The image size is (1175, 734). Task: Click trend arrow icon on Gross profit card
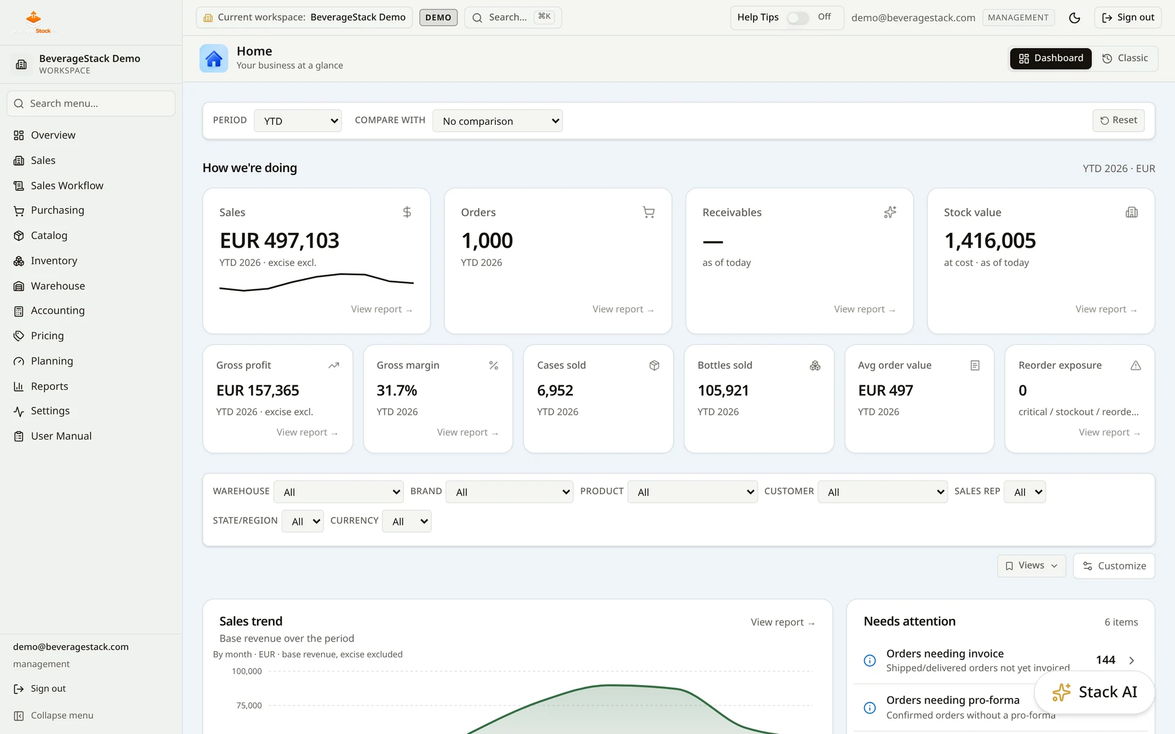334,365
